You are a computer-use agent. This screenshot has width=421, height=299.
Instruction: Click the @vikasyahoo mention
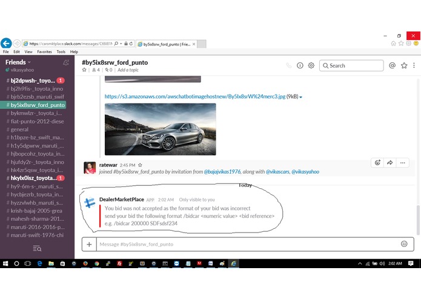coord(305,172)
